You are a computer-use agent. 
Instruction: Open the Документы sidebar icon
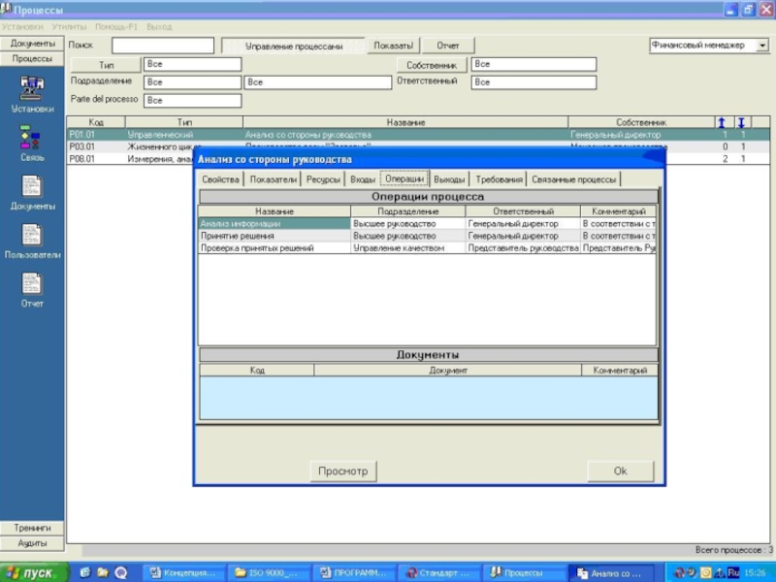pyautogui.click(x=32, y=186)
